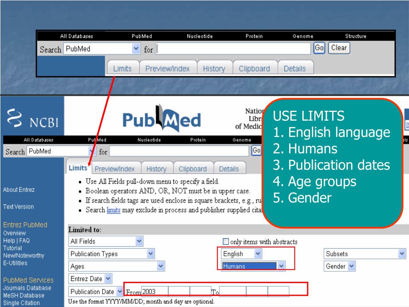
Task: Click Entrez PubMed sidebar heading
Action: click(x=25, y=225)
